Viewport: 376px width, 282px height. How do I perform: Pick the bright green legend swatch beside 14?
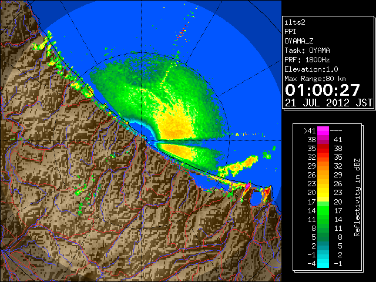click(x=323, y=210)
